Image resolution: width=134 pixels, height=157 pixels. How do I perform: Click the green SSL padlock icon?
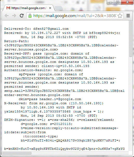(30, 16)
